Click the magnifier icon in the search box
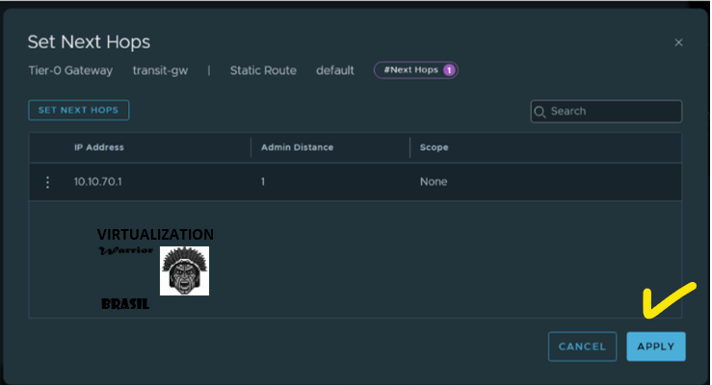 541,112
